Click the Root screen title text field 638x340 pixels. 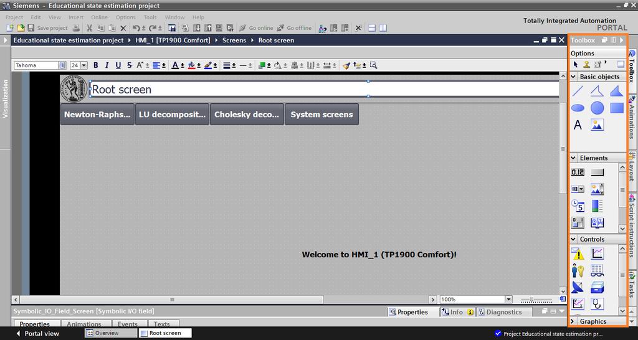(x=324, y=89)
